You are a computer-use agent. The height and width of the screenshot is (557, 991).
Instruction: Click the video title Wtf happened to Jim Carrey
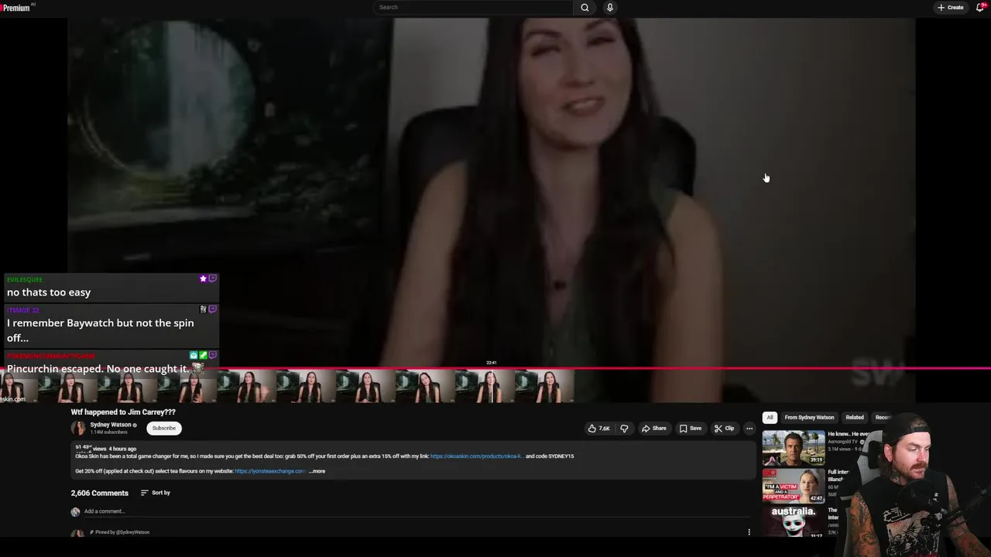pos(123,412)
